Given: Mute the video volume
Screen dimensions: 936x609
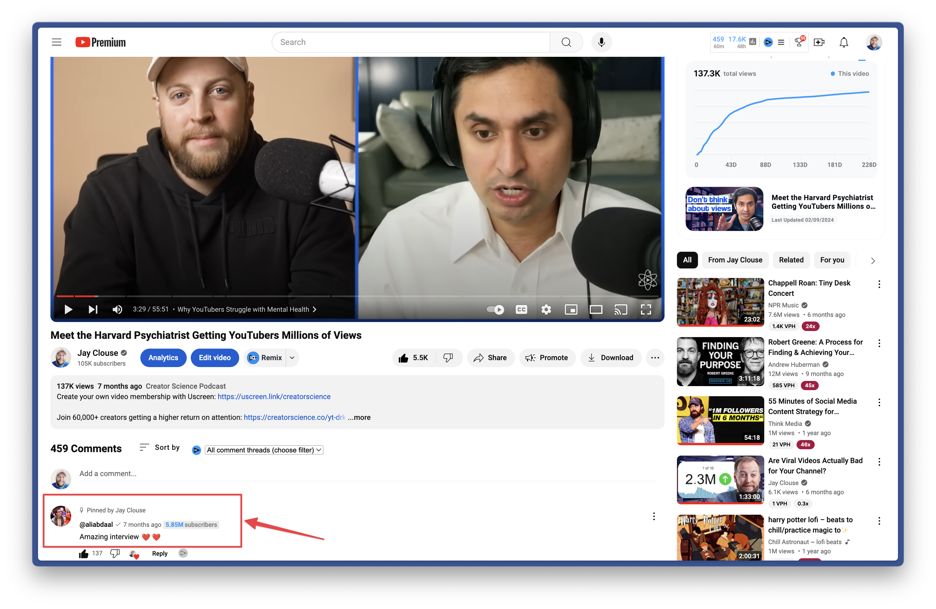Looking at the screenshot, I should (117, 309).
